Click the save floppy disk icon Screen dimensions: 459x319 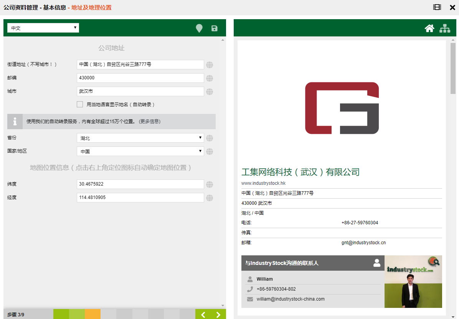click(215, 28)
